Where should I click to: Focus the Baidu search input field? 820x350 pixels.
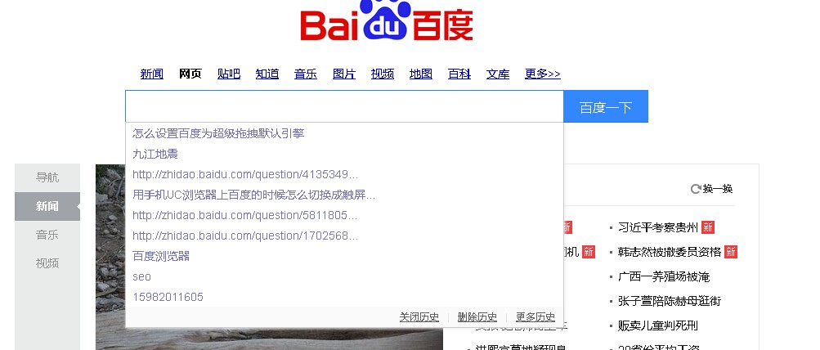[344, 106]
